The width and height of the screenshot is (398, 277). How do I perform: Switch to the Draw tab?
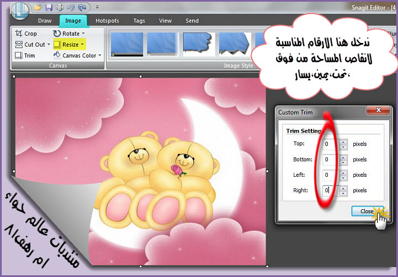(45, 21)
